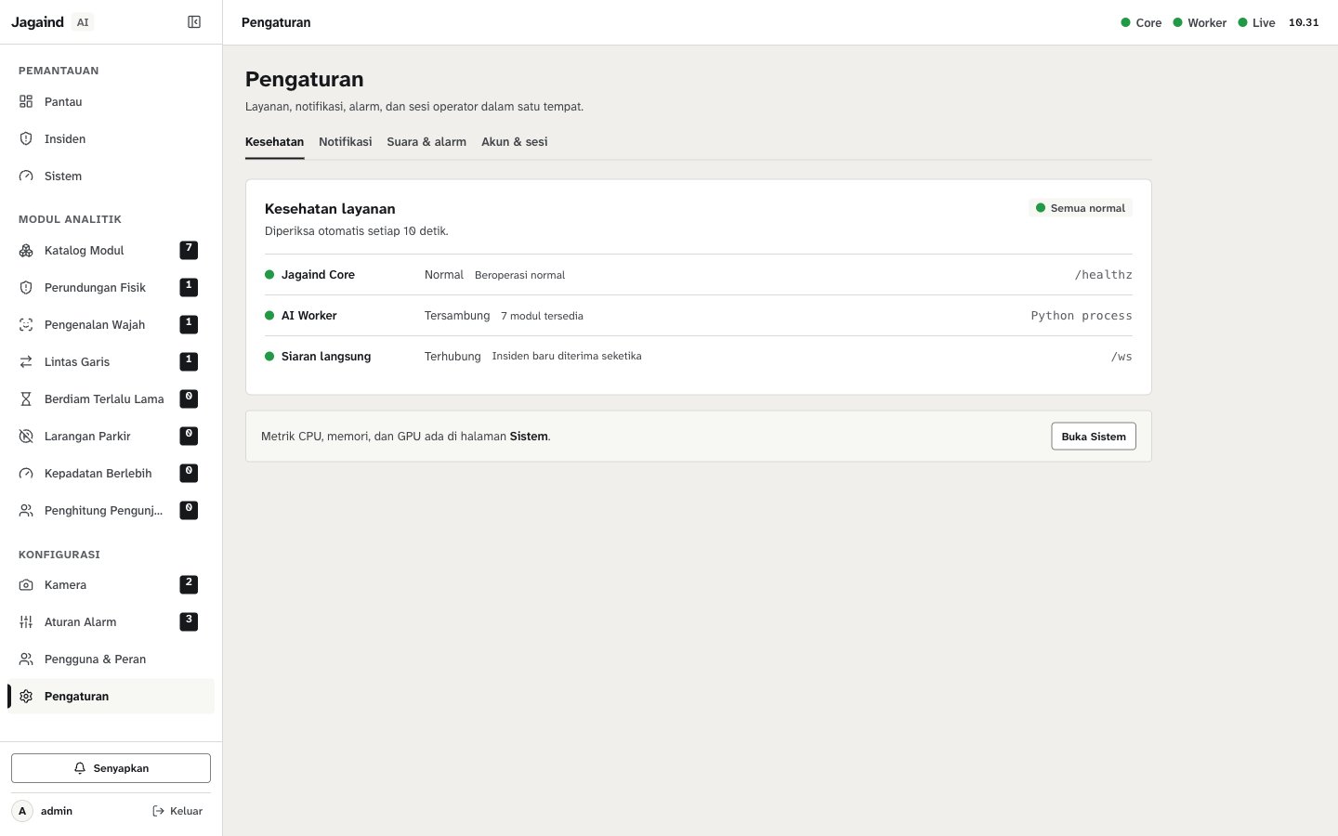This screenshot has width=1338, height=836.
Task: Click the AI Worker service row
Action: (699, 316)
